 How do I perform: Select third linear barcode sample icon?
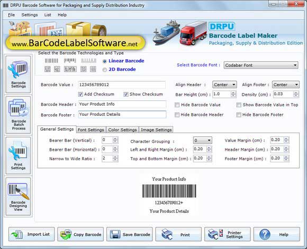tap(89, 61)
